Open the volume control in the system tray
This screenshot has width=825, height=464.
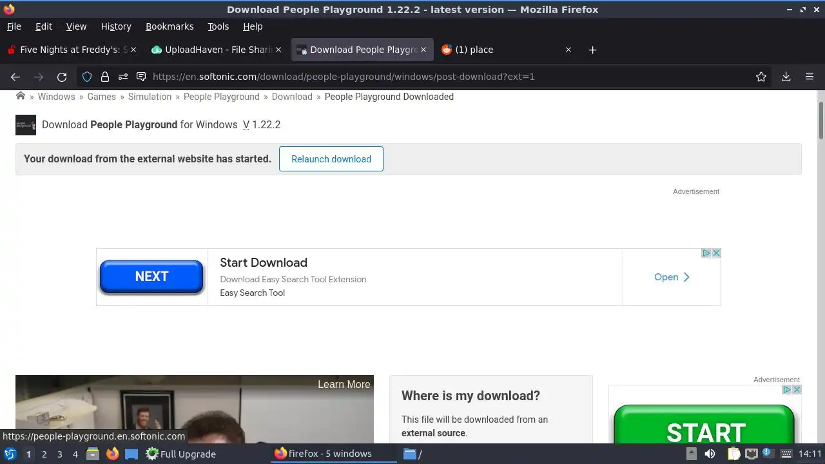click(x=710, y=454)
